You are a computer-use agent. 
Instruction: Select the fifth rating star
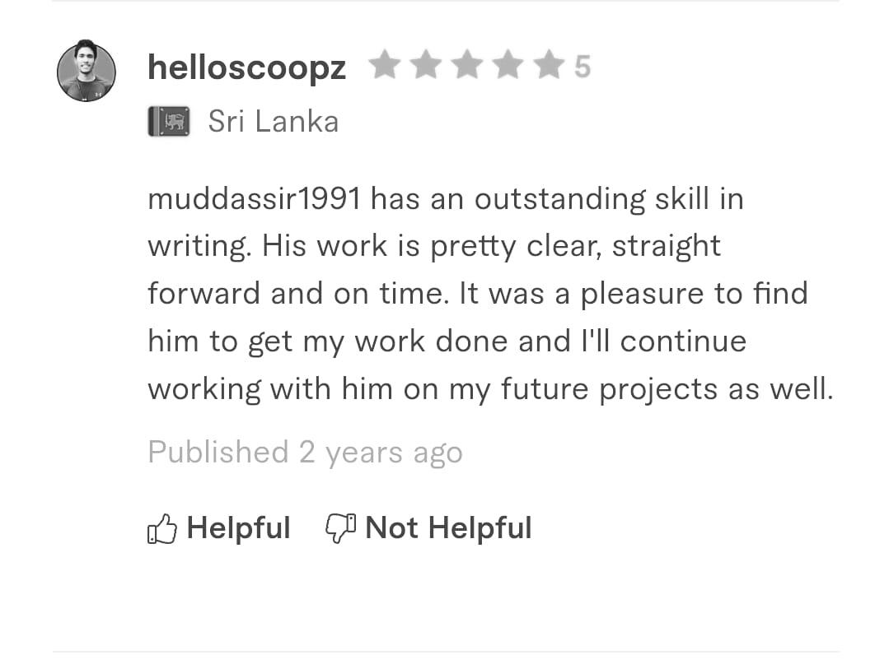(548, 66)
